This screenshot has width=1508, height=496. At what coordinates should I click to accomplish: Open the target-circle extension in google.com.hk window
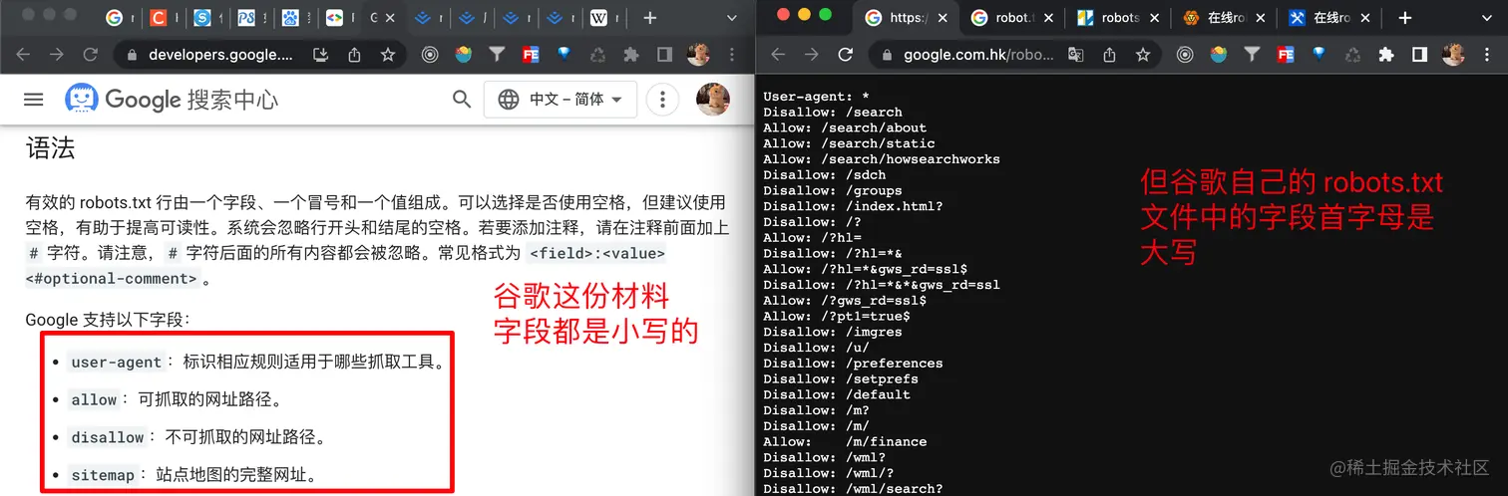tap(1185, 55)
